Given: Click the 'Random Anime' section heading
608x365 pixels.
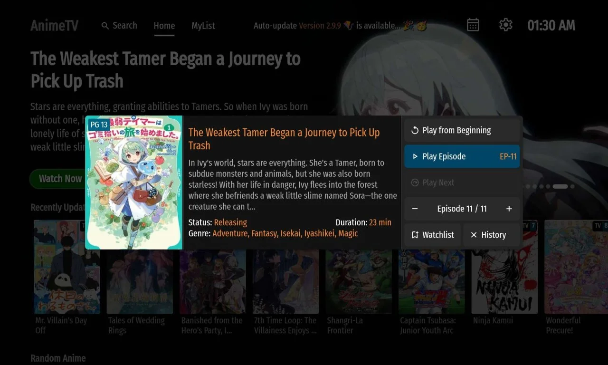Looking at the screenshot, I should coord(58,358).
